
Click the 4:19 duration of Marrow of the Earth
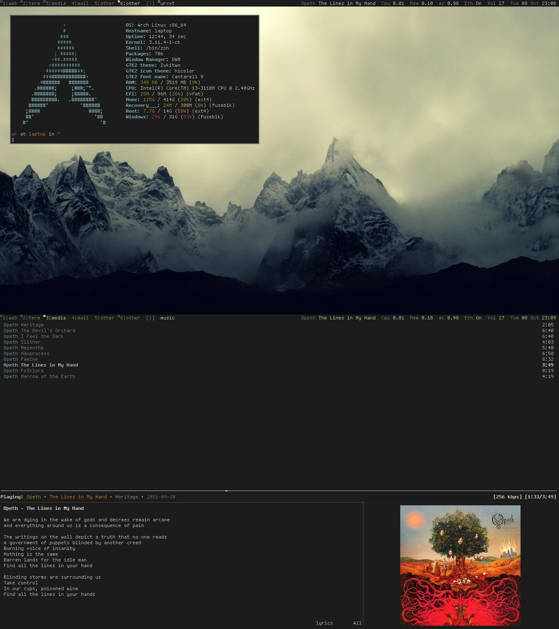548,376
